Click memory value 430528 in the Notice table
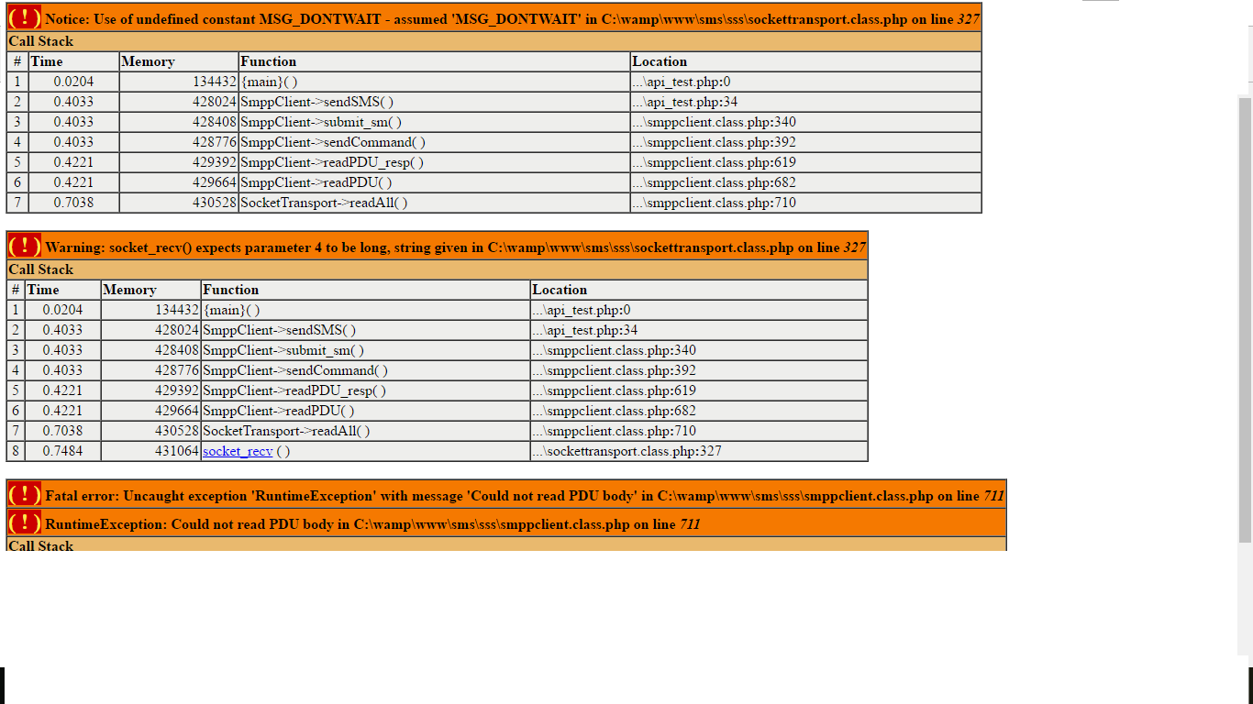This screenshot has height=704, width=1253. pos(215,203)
